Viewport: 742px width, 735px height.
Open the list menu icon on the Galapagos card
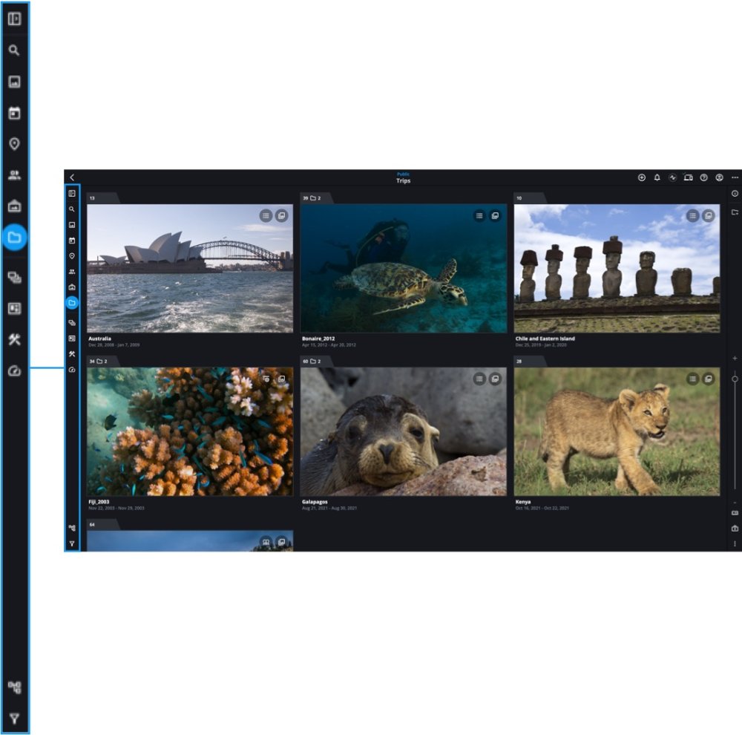[479, 379]
